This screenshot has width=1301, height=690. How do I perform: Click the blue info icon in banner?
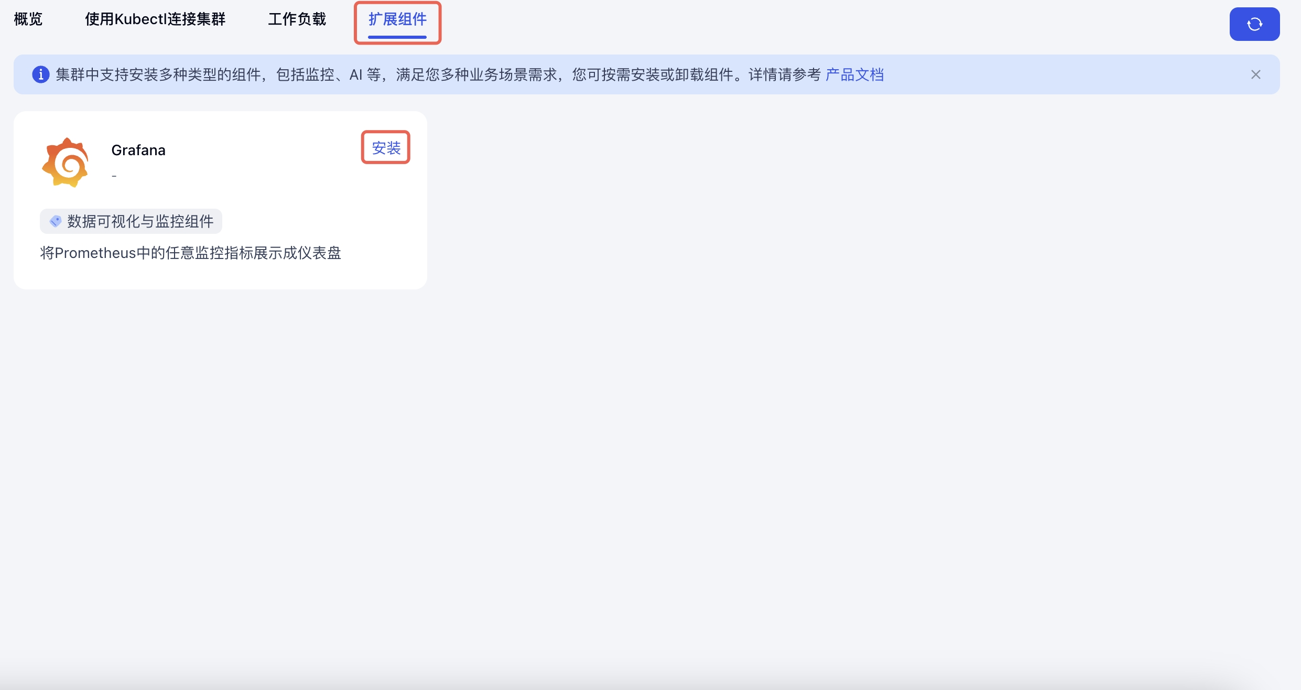pyautogui.click(x=41, y=74)
